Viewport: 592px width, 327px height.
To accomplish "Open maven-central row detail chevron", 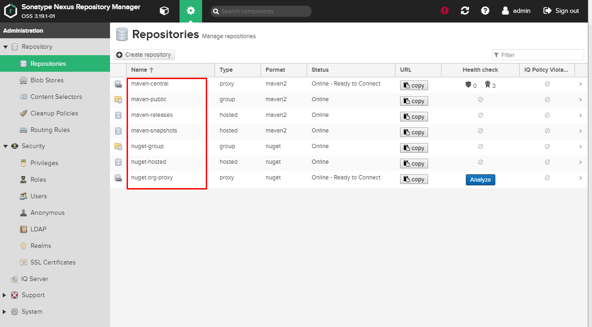I will click(x=580, y=84).
